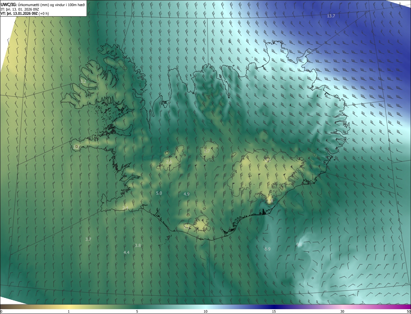The width and height of the screenshot is (411, 314).
Task: Click the 6.9 value off the southeast coast
Action: point(267,249)
